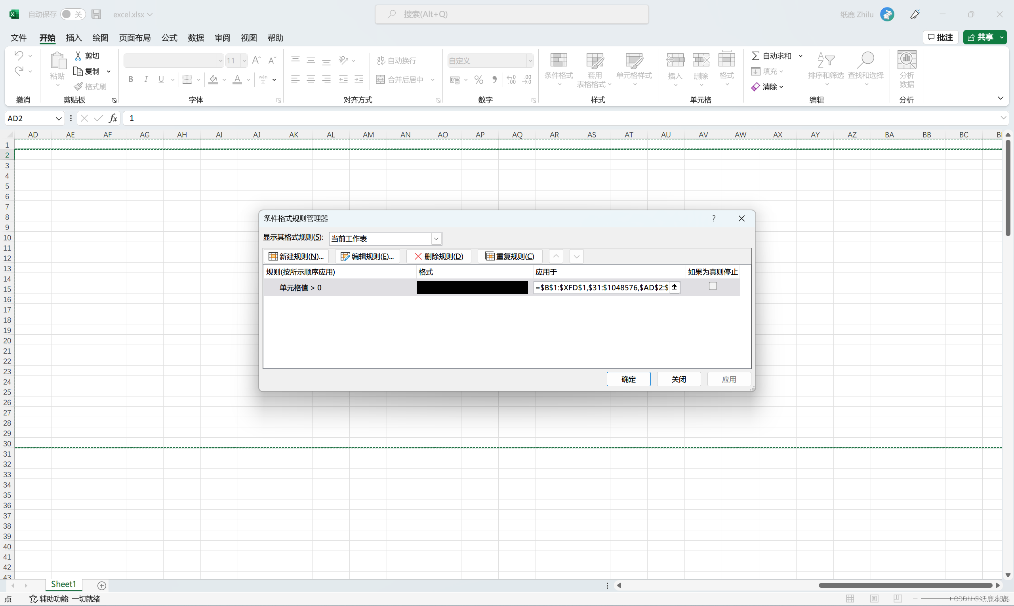1014x606 pixels.
Task: Open the font size dropdown
Action: tap(244, 61)
